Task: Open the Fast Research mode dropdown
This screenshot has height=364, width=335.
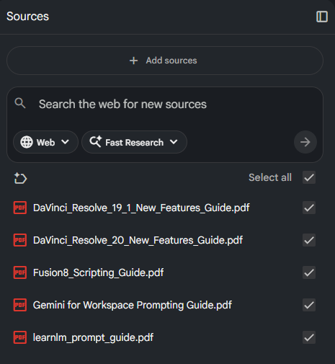Action: click(134, 142)
